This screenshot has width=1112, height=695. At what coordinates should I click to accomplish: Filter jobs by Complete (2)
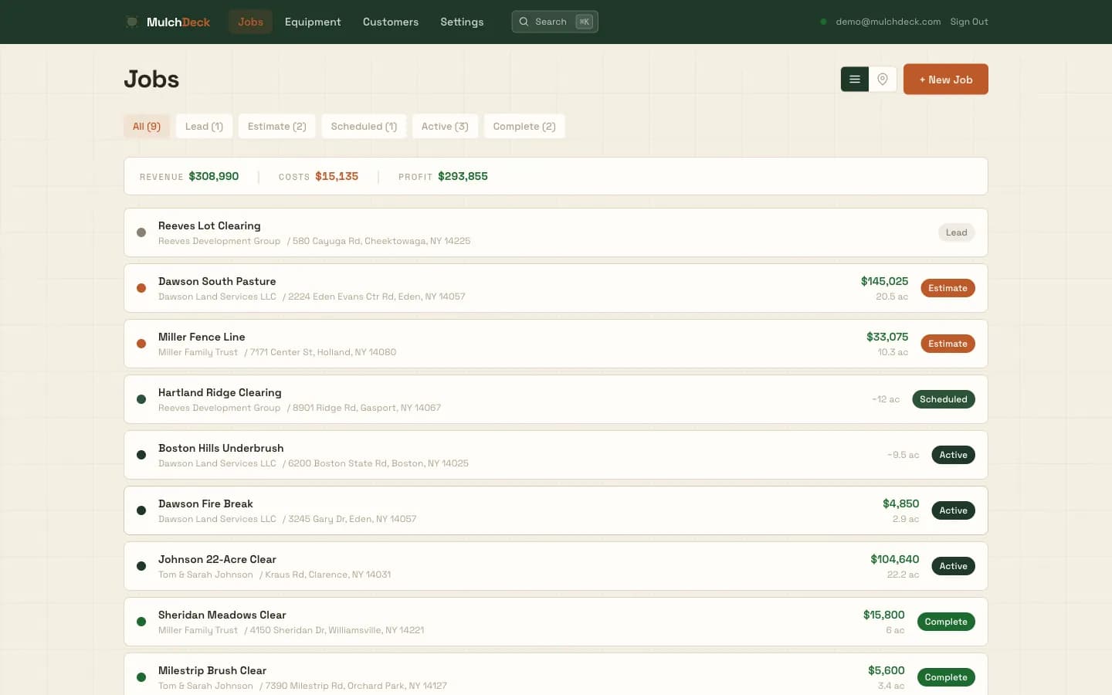point(524,127)
